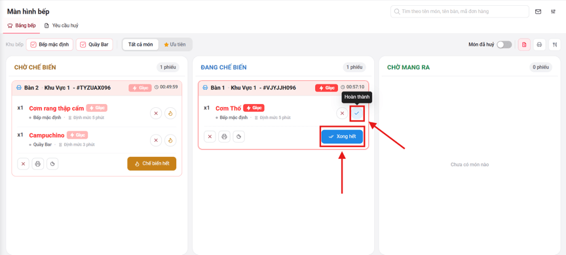Toggle the Món đã huỷ switch
This screenshot has width=566, height=255.
click(x=504, y=44)
